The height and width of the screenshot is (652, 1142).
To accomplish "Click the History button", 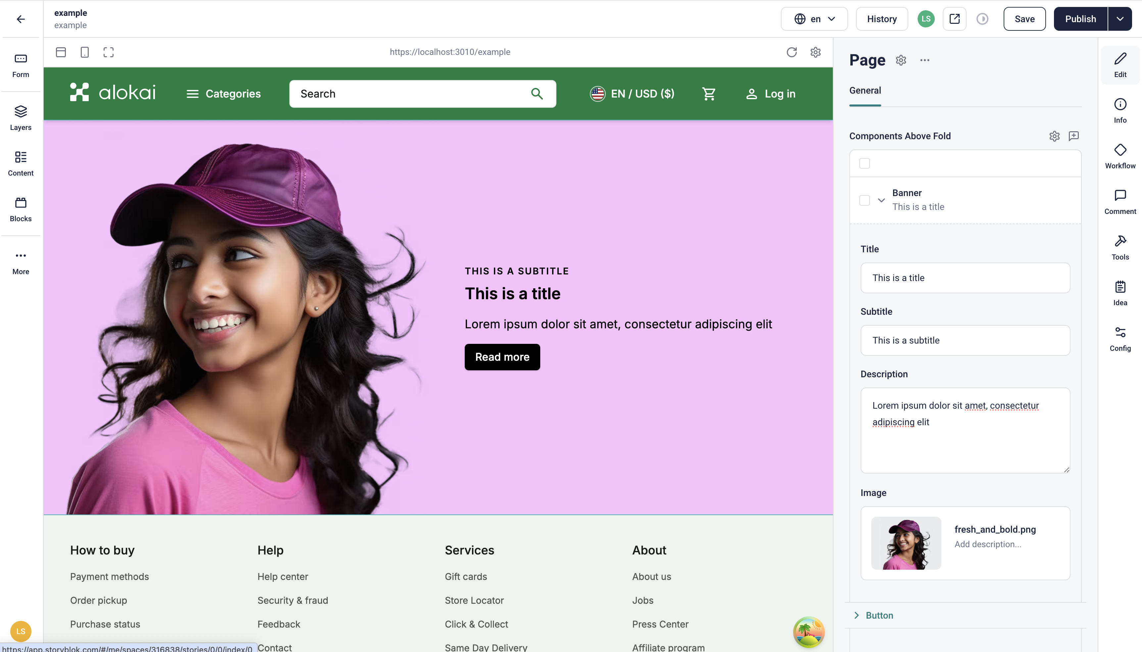I will pos(881,19).
